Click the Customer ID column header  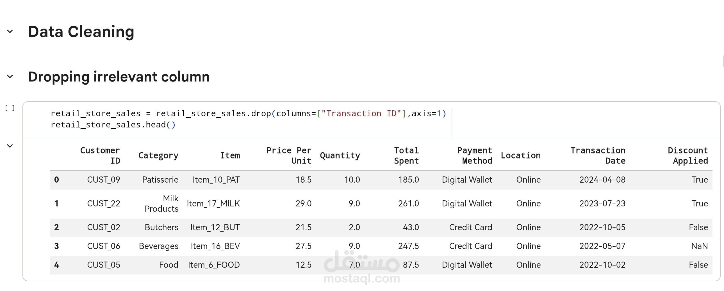pyautogui.click(x=100, y=156)
